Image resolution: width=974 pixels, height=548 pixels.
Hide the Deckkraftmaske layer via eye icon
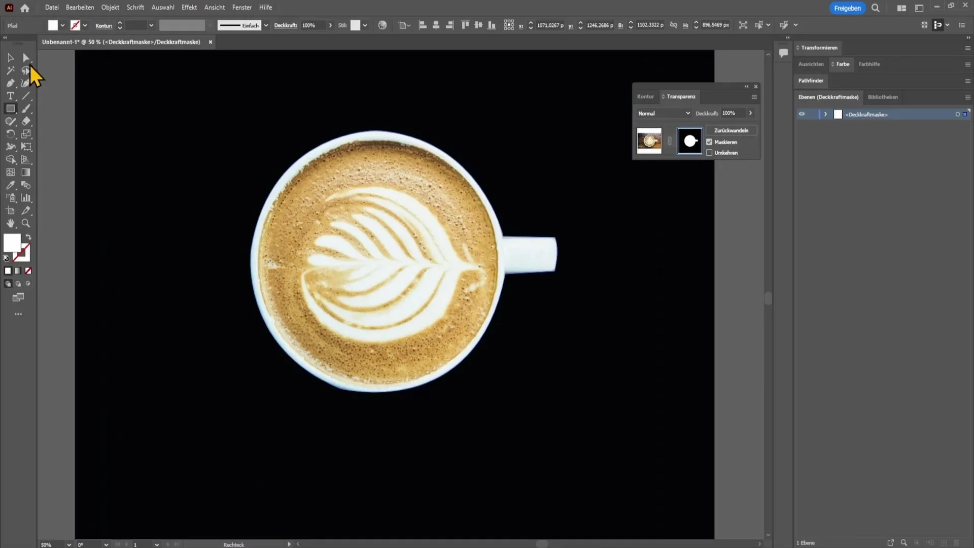tap(802, 114)
